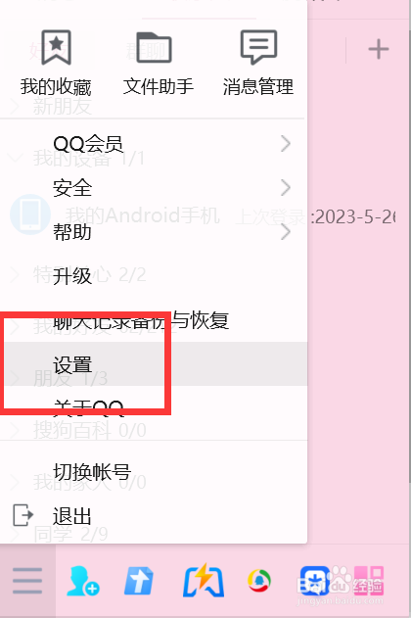
Task: Click the exit door icon
Action: pos(23,515)
